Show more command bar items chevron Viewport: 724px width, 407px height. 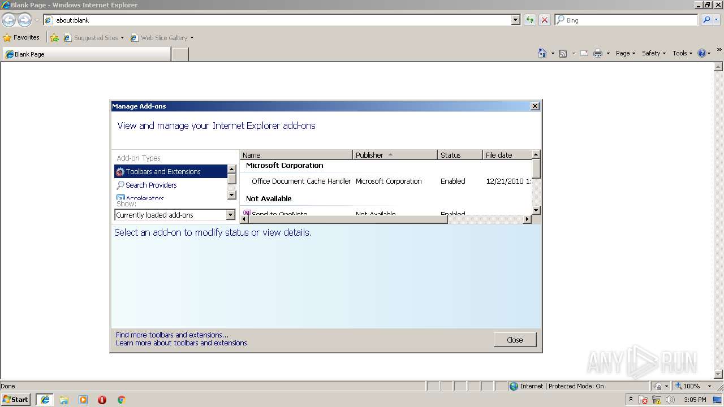pyautogui.click(x=719, y=50)
